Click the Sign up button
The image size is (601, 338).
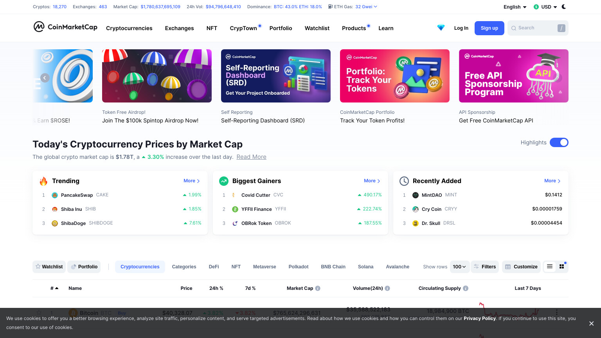pos(489,28)
